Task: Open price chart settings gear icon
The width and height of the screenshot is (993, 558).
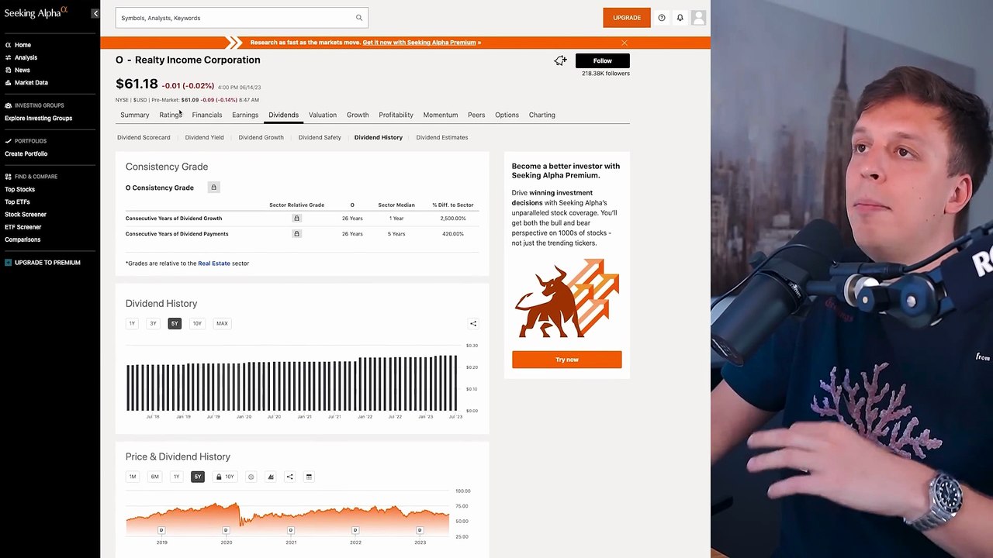Action: pos(251,477)
